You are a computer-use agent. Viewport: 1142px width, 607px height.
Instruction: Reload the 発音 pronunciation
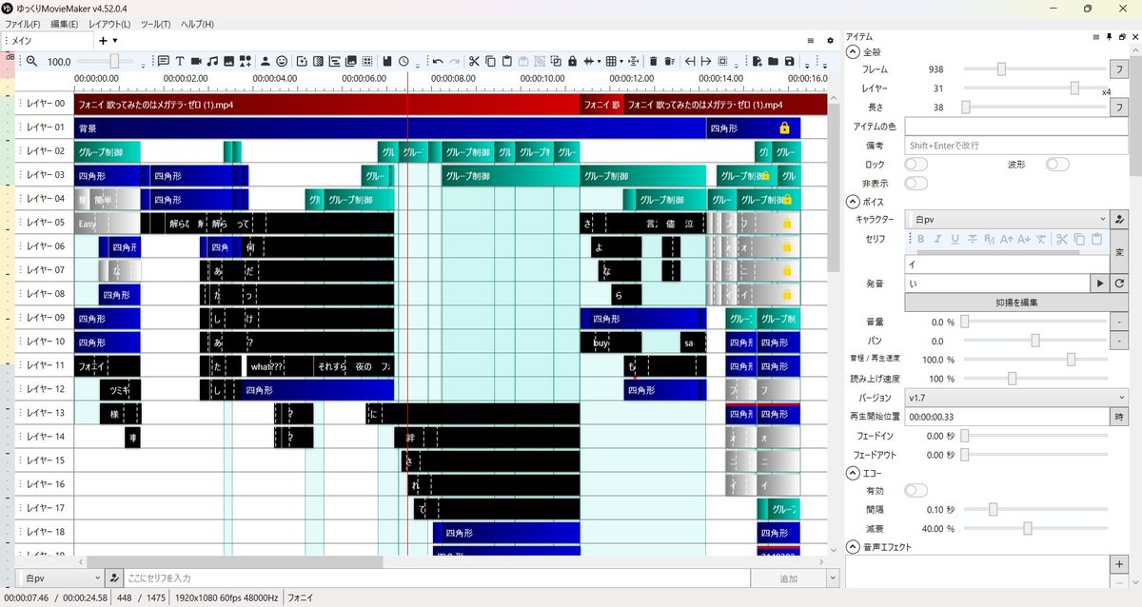[x=1119, y=284]
